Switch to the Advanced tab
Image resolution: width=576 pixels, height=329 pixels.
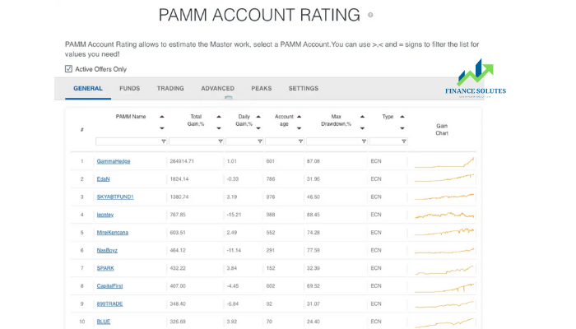click(217, 89)
